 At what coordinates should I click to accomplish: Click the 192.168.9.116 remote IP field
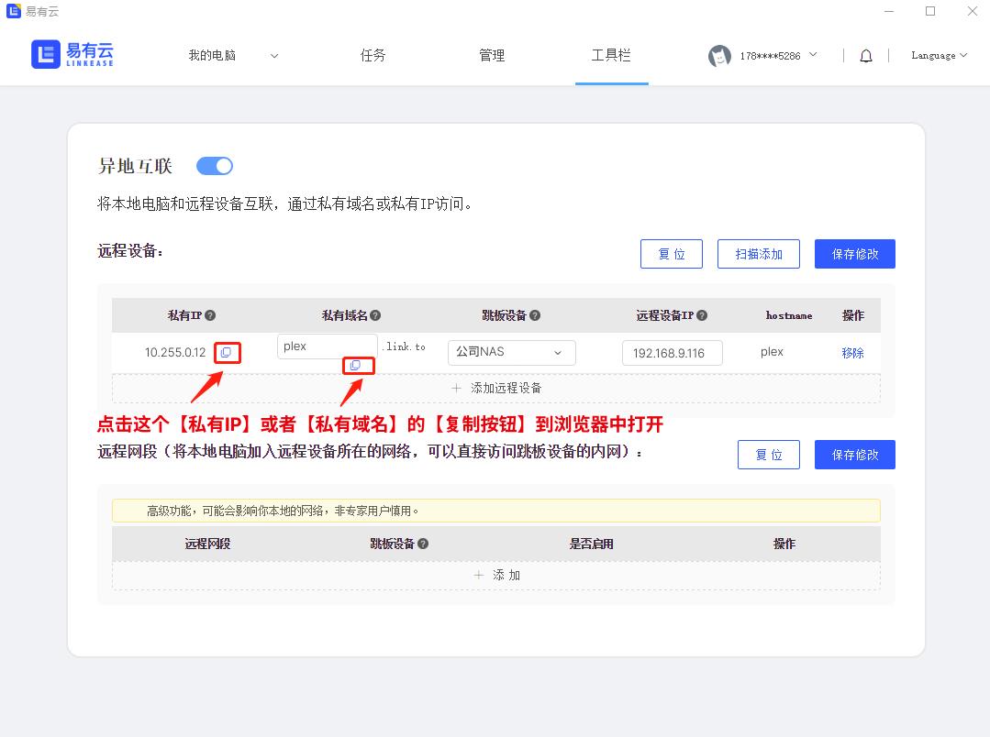(x=672, y=353)
